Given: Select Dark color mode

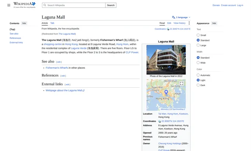Looking at the screenshot, I should click(198, 85).
